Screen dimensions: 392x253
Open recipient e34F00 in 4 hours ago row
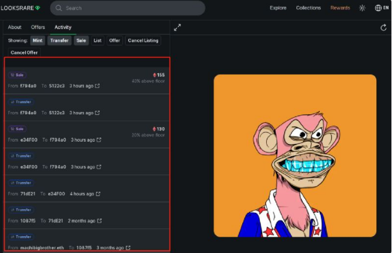pos(56,194)
